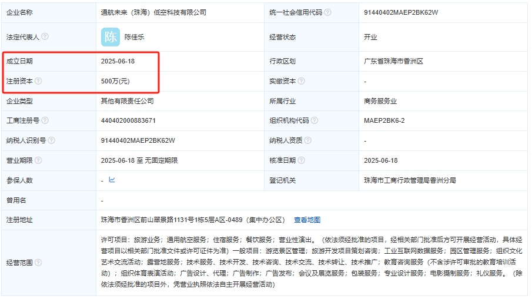Click the 成立日期 value 2025-06-18
Viewport: 532px width, 299px height.
(x=118, y=61)
